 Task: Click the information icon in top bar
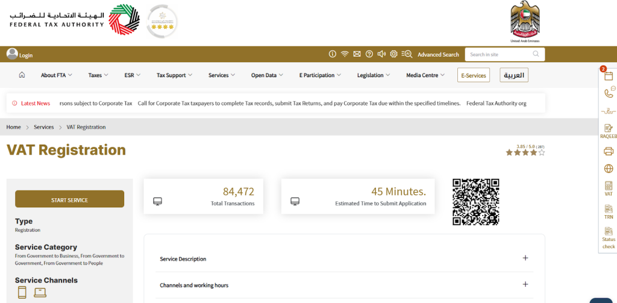(332, 54)
